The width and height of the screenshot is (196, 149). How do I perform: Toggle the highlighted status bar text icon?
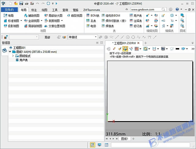[92, 145]
